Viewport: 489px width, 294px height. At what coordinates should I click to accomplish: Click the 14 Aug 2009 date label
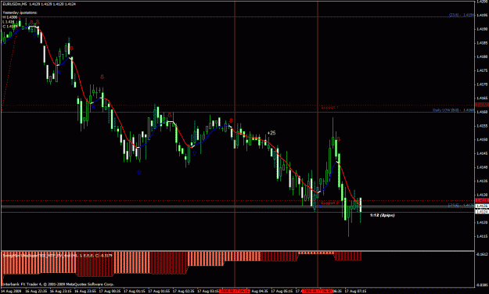[11, 291]
